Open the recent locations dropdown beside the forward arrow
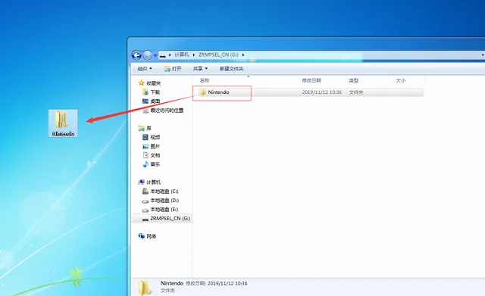 [x=155, y=55]
